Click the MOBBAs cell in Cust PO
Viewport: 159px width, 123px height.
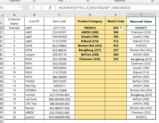(x=34, y=90)
